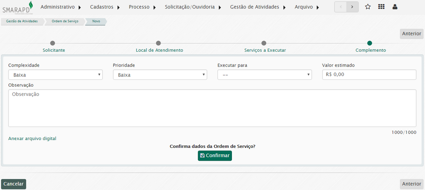Click the back arrow navigation button

point(340,7)
